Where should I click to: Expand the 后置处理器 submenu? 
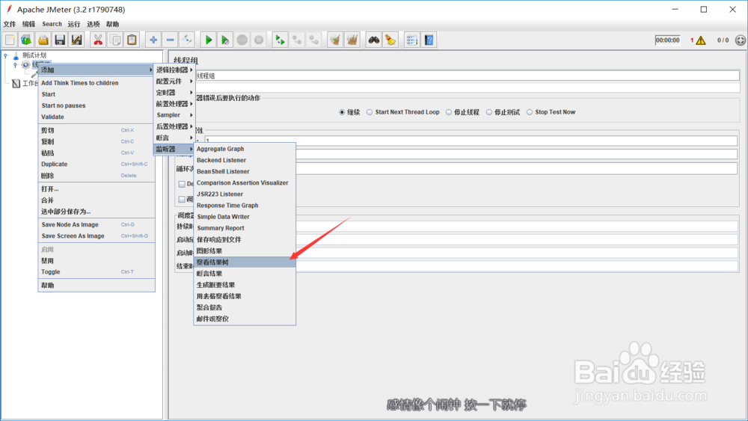(x=174, y=126)
